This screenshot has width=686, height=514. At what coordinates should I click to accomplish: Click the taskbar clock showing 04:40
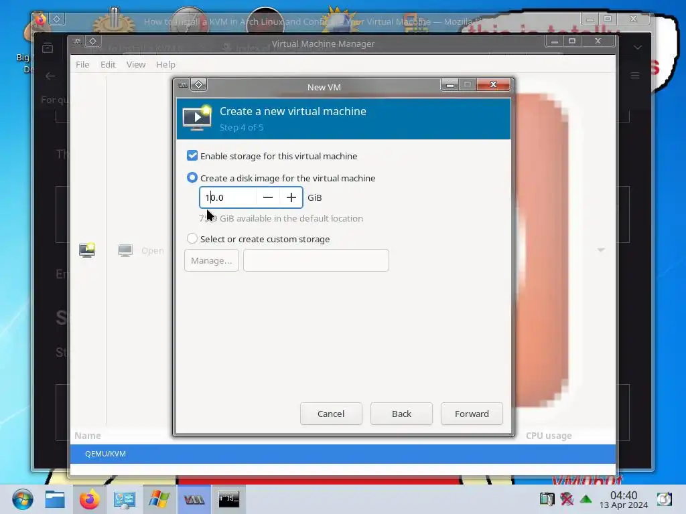pos(624,499)
